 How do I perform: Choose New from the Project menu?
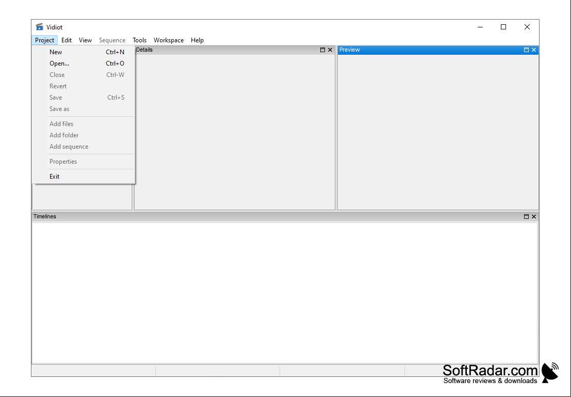84,52
